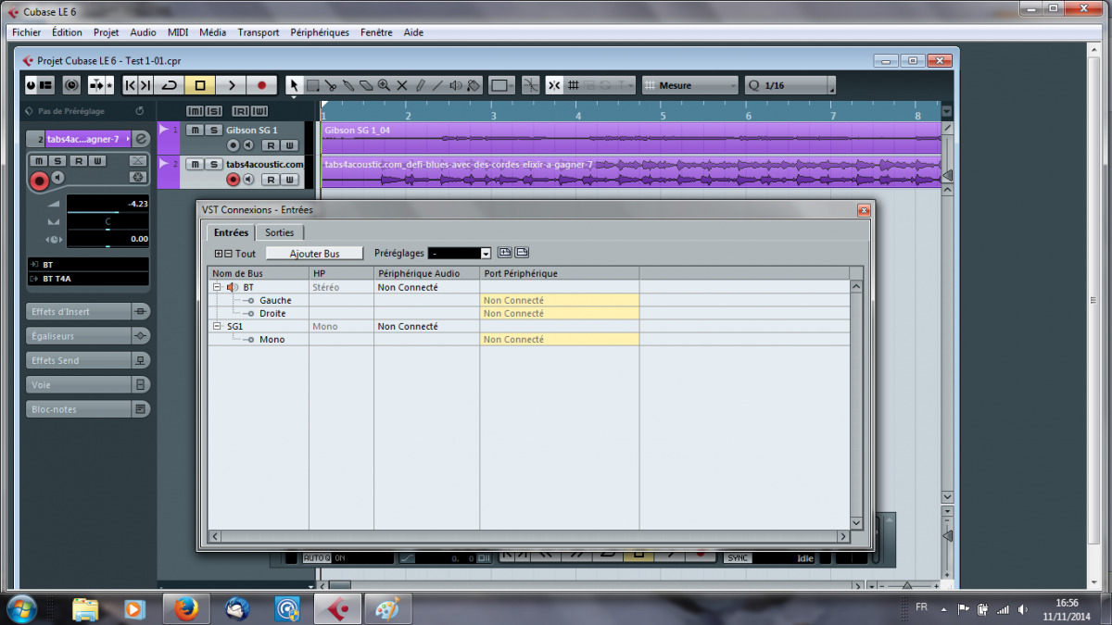Select the Mute X tool
This screenshot has width=1112, height=625.
pyautogui.click(x=402, y=85)
